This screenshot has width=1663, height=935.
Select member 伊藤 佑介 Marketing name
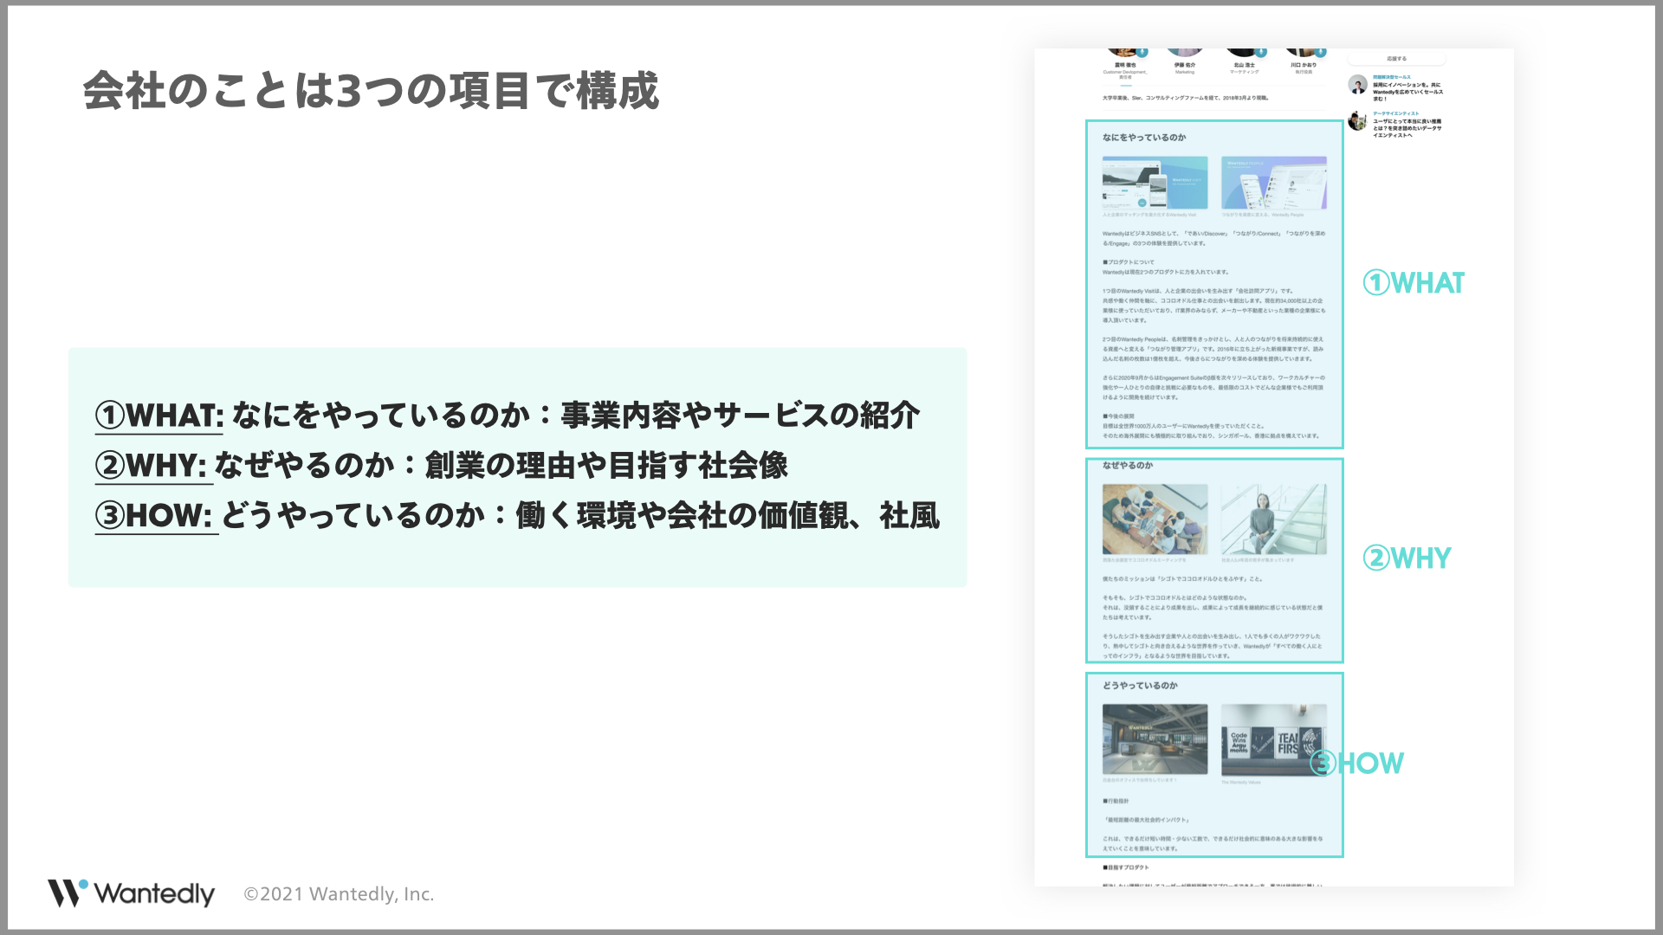click(1184, 65)
